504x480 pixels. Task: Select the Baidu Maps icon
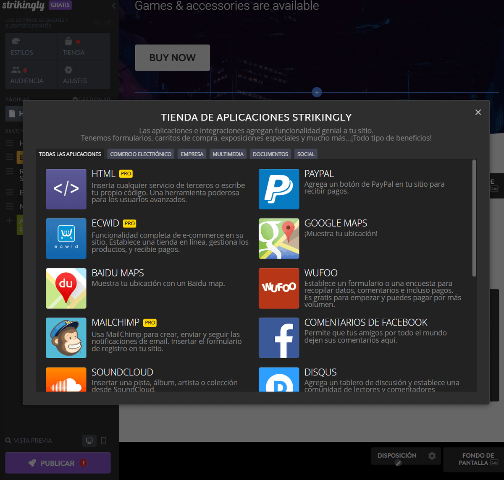[x=66, y=289]
